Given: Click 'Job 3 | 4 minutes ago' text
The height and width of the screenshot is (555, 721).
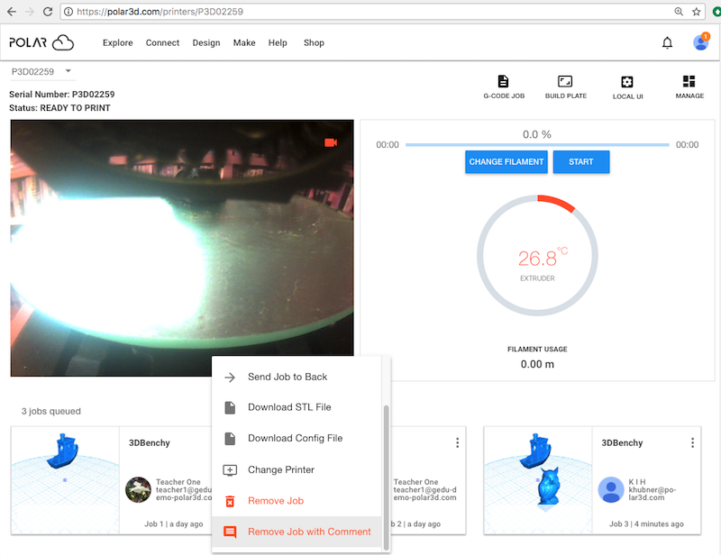Looking at the screenshot, I should (x=646, y=523).
